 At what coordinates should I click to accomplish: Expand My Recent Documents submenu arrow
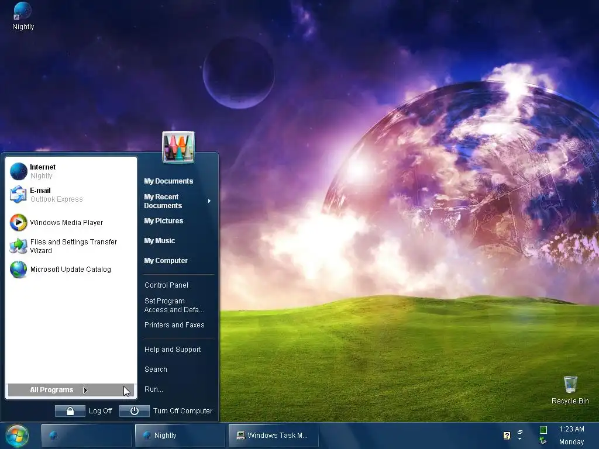tap(209, 201)
